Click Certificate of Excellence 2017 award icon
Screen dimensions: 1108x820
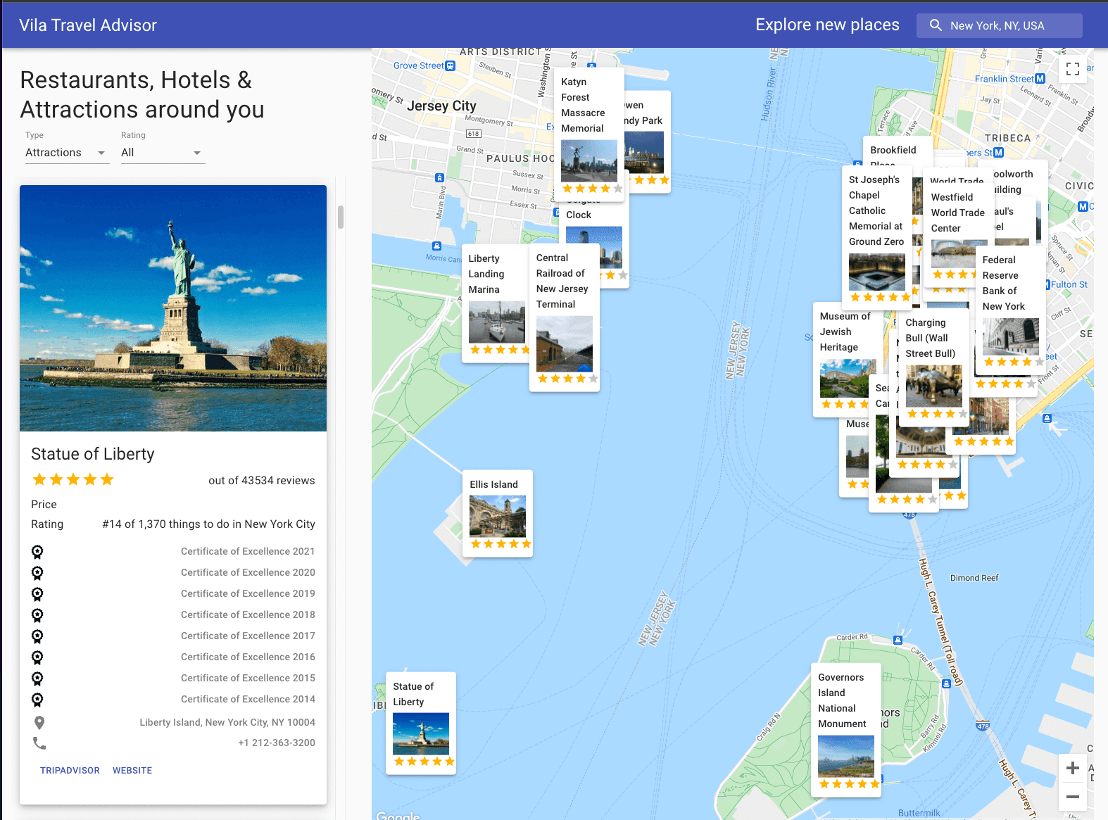37,636
